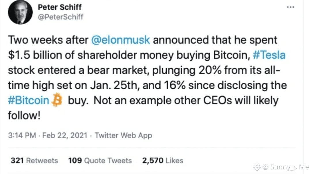
Task: View the 2,570 Likes list
Action: (x=163, y=161)
